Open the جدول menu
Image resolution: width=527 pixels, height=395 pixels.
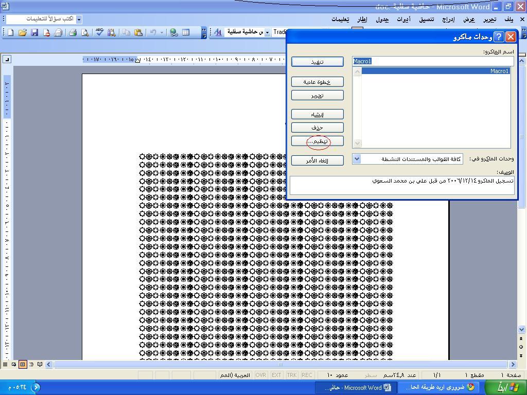[382, 20]
